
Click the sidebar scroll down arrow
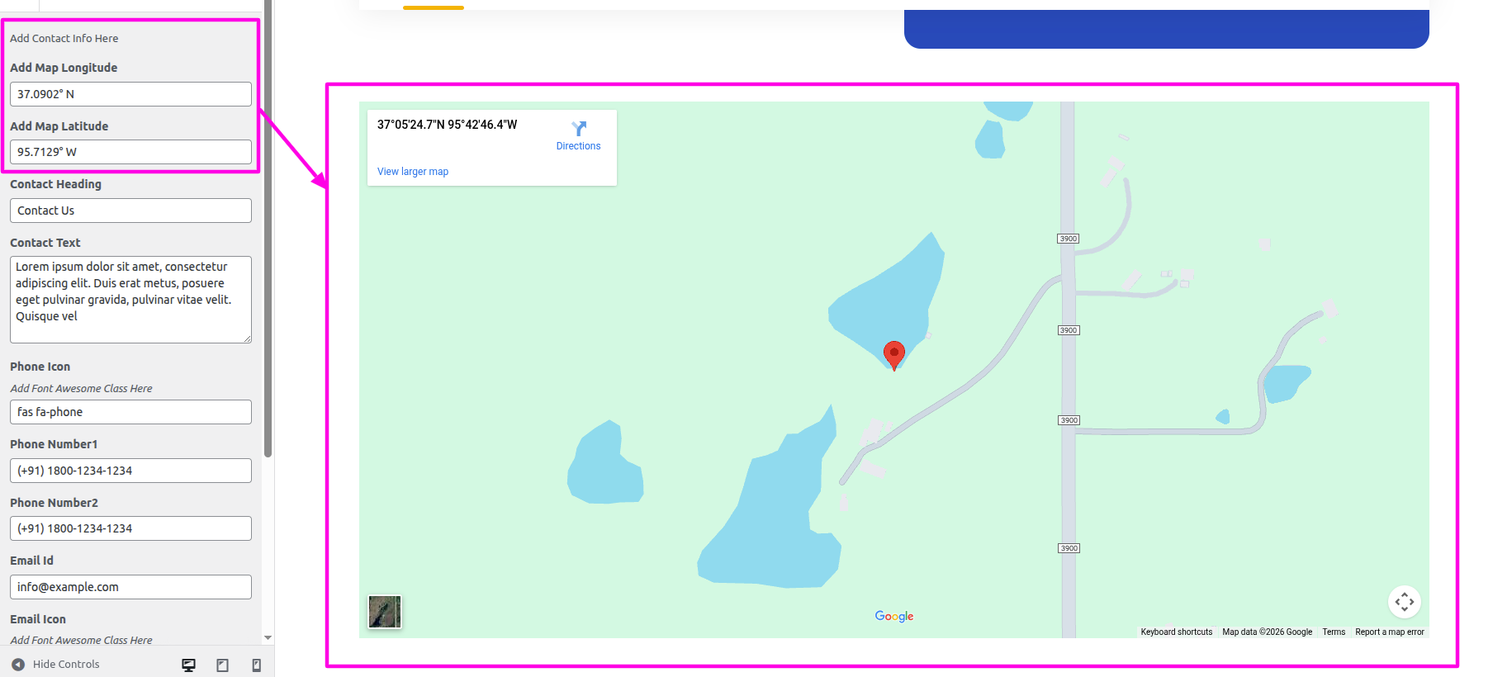tap(268, 638)
